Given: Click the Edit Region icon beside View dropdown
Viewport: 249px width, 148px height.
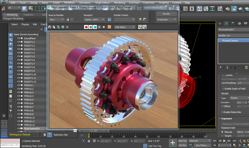Looking at the screenshot, I should (67, 19).
